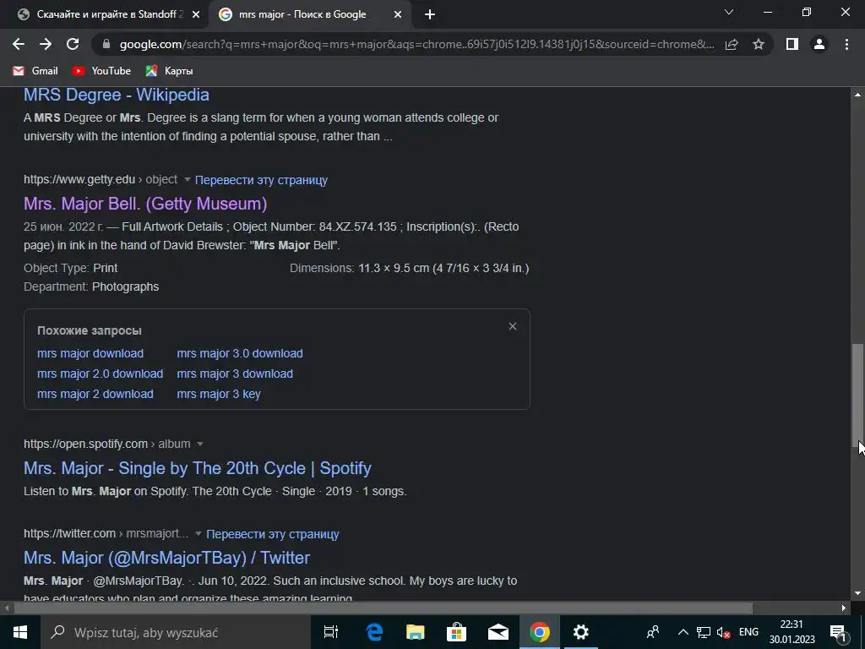This screenshot has height=649, width=865.
Task: Translate the getty.edu page link
Action: pos(262,180)
